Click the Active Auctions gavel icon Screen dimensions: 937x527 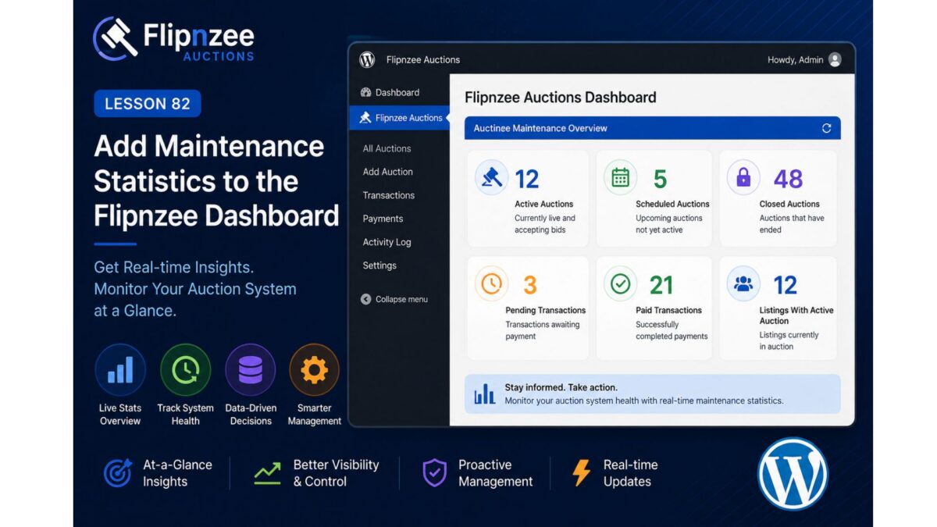pyautogui.click(x=492, y=177)
